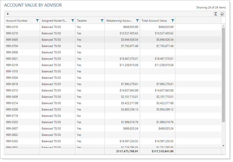Open the Account Number column filter

[x=37, y=21]
